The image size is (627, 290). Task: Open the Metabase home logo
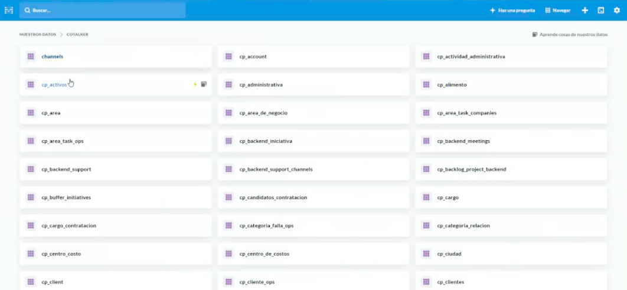(x=8, y=10)
